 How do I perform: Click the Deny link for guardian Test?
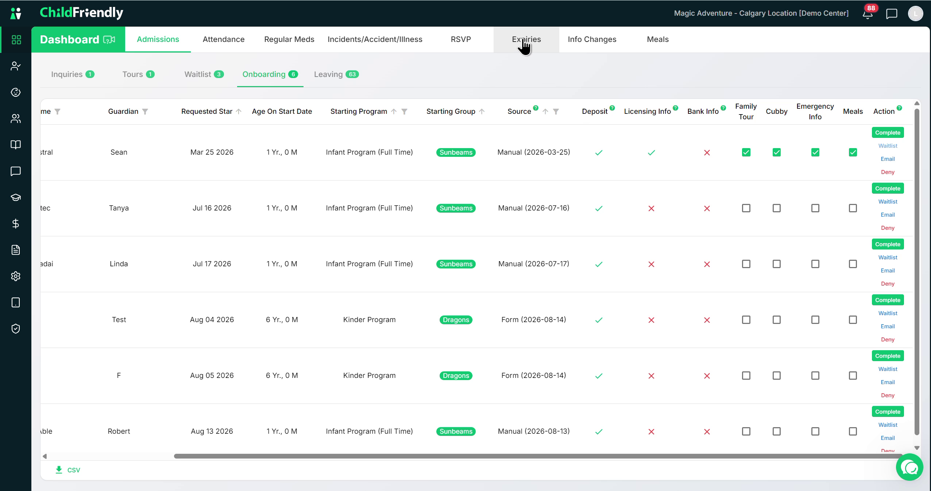pos(888,340)
